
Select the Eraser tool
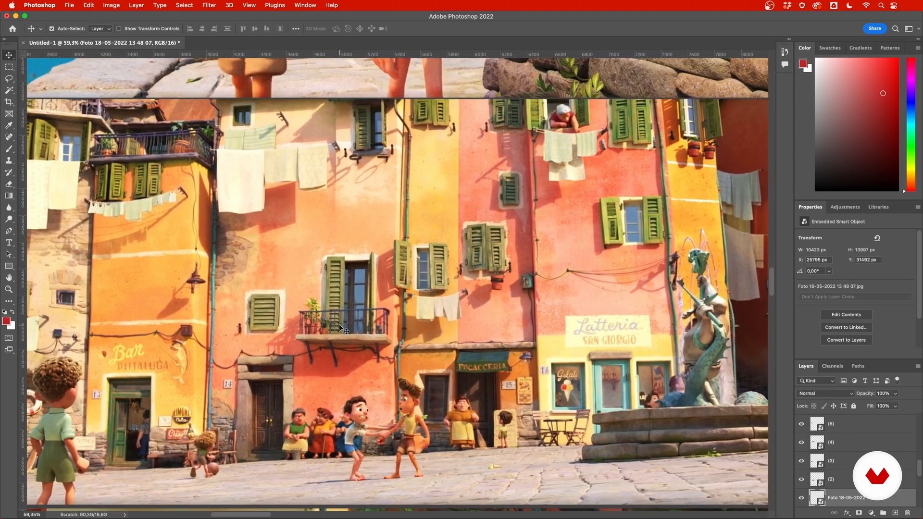(9, 184)
